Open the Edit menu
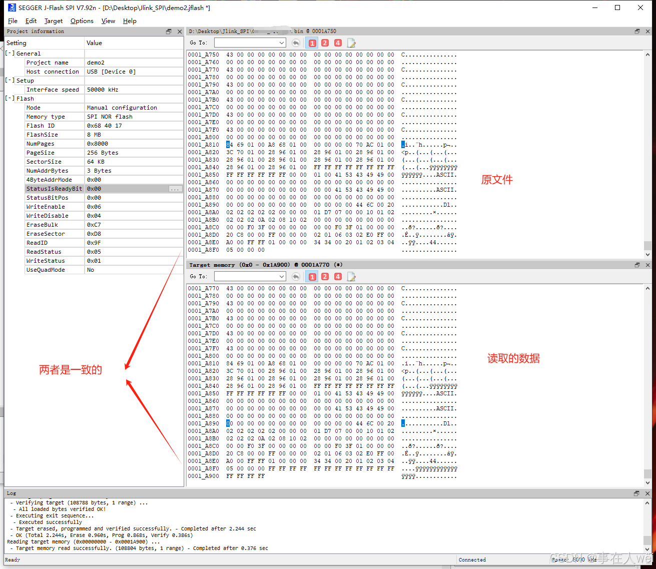The height and width of the screenshot is (569, 656). (31, 21)
